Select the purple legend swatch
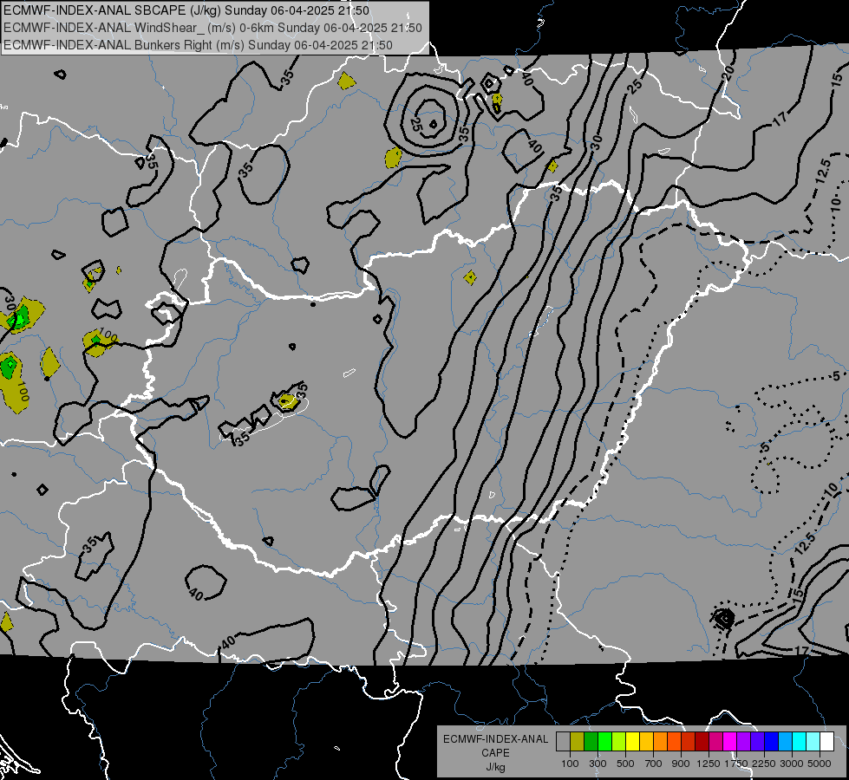Screen dimensions: 849x780 tap(743, 742)
